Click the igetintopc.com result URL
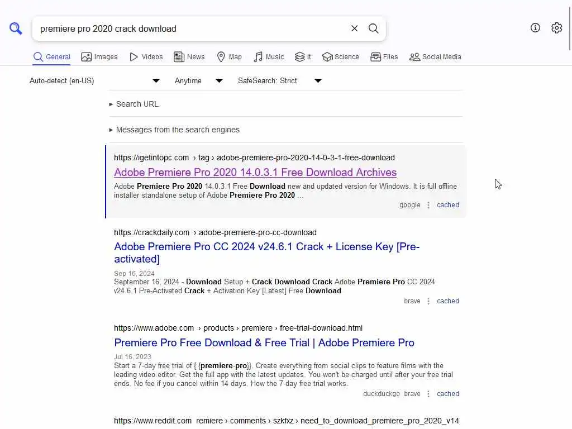 (x=254, y=158)
